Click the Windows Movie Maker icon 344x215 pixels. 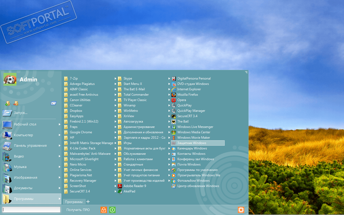coord(174,138)
